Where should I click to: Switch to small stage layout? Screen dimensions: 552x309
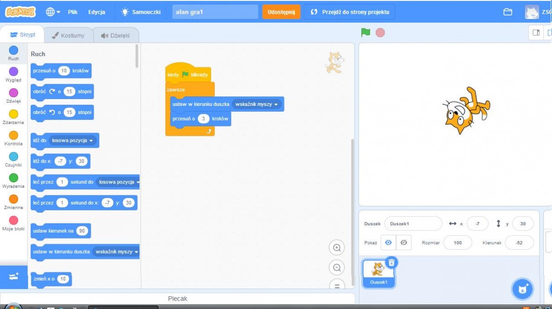click(x=536, y=33)
